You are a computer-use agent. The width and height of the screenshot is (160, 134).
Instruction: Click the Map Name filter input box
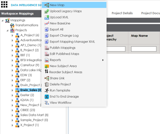[x=144, y=49]
